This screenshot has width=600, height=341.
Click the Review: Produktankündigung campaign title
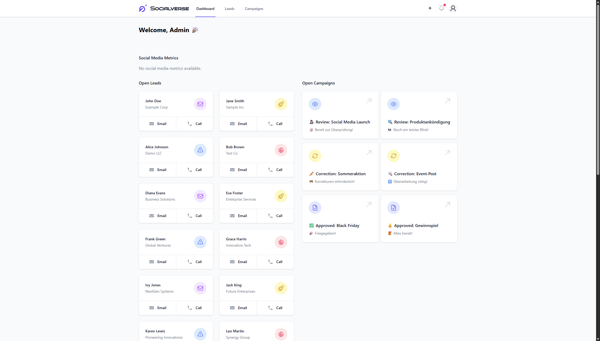(422, 122)
